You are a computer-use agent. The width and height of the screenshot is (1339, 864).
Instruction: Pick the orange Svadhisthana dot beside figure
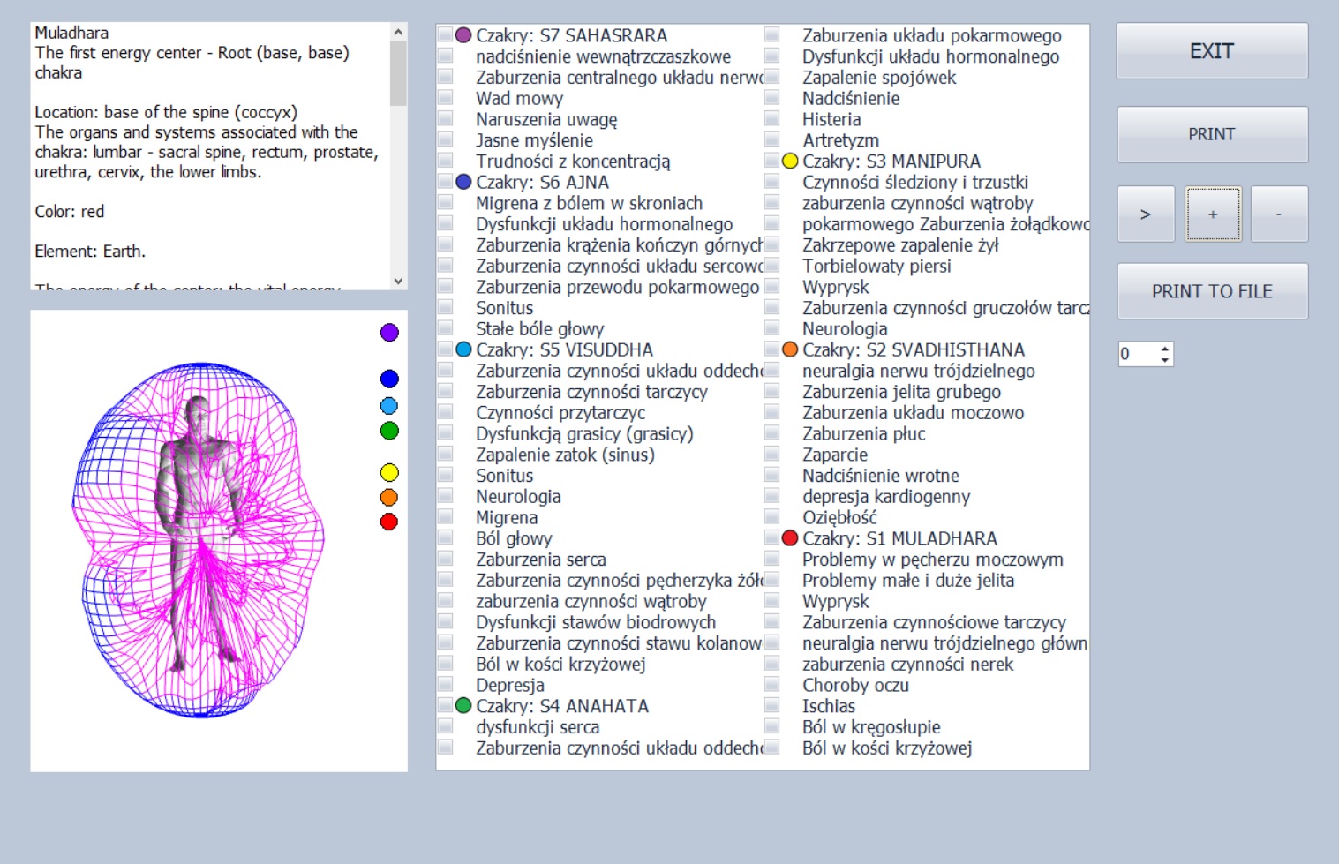click(389, 498)
